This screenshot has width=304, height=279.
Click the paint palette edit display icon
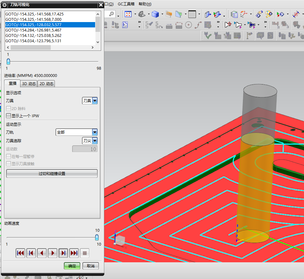(x=269, y=14)
